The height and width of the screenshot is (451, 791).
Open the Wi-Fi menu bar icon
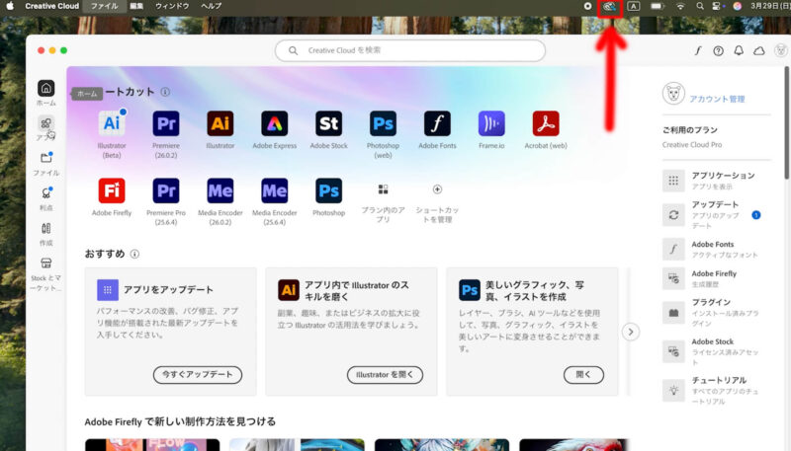point(680,6)
